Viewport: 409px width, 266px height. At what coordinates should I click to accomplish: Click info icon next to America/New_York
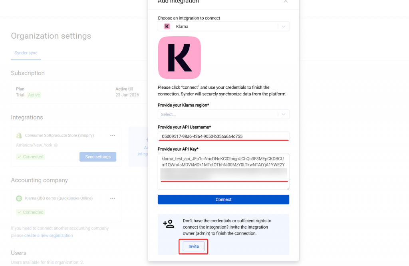56,145
